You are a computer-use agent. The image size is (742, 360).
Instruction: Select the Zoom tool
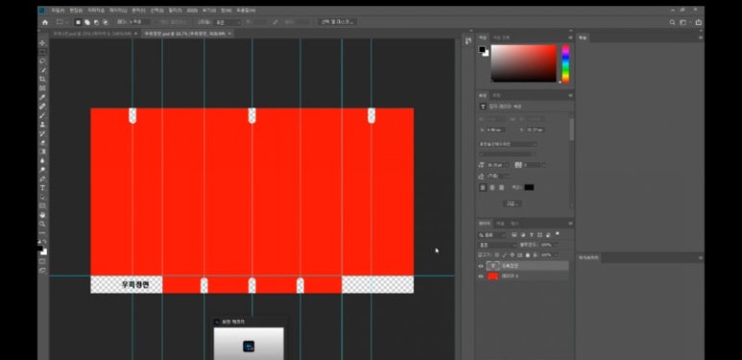pyautogui.click(x=42, y=224)
